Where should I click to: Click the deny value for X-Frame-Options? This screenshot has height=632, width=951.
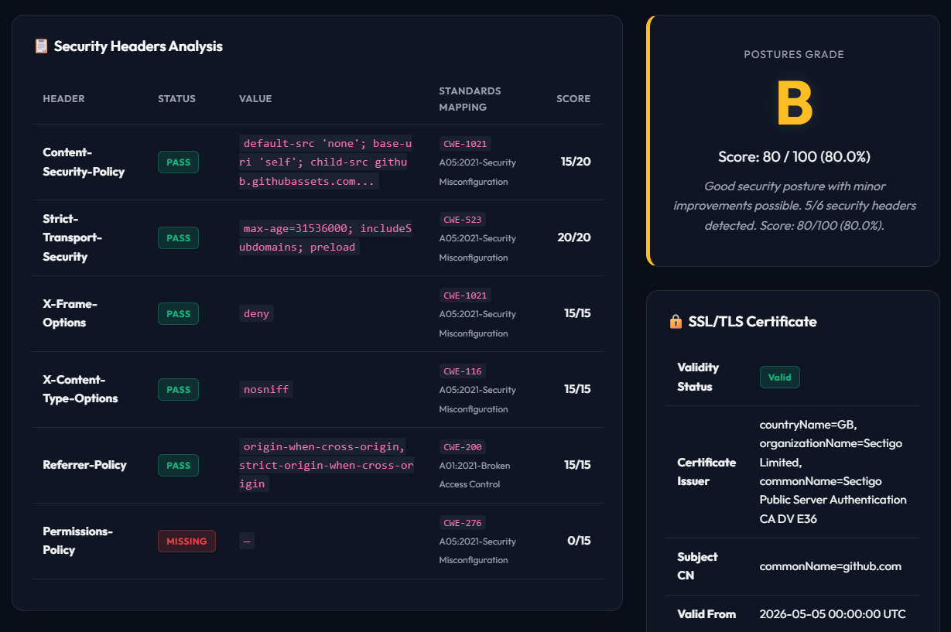pyautogui.click(x=256, y=314)
